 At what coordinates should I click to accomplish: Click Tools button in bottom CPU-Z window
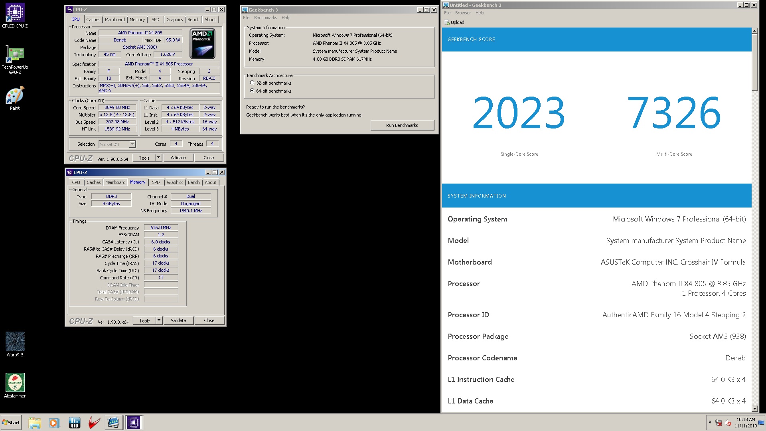click(144, 320)
